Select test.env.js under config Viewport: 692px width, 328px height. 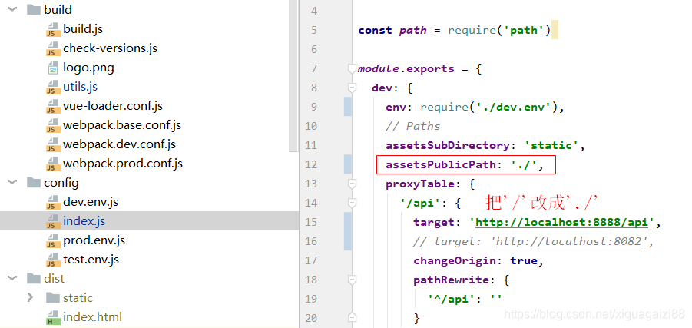(x=91, y=259)
